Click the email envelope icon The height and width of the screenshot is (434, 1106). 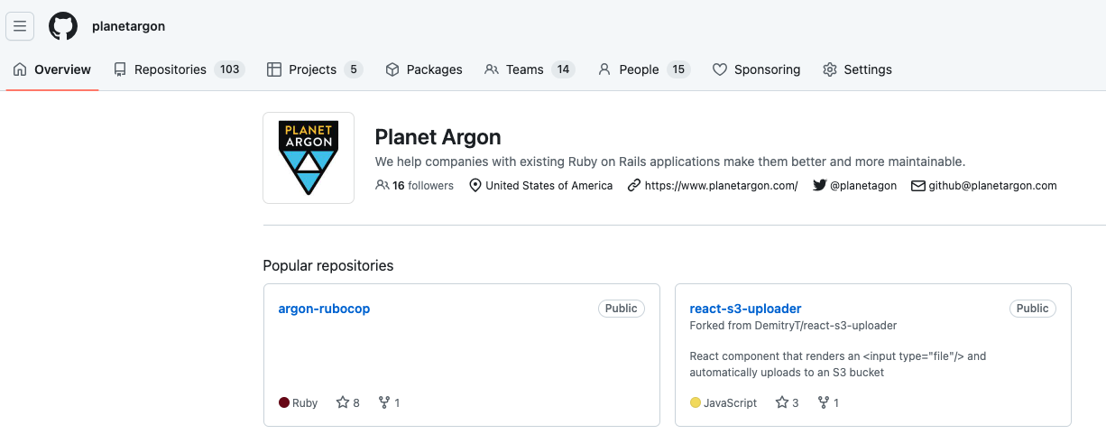918,185
